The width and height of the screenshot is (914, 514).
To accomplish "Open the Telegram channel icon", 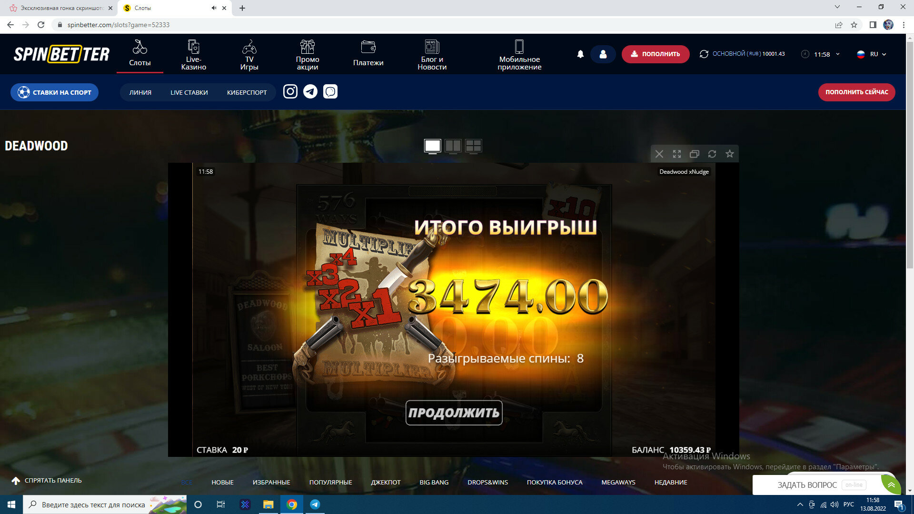I will tap(310, 91).
